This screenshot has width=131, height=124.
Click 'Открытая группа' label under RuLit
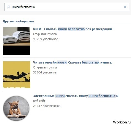coord(45,34)
